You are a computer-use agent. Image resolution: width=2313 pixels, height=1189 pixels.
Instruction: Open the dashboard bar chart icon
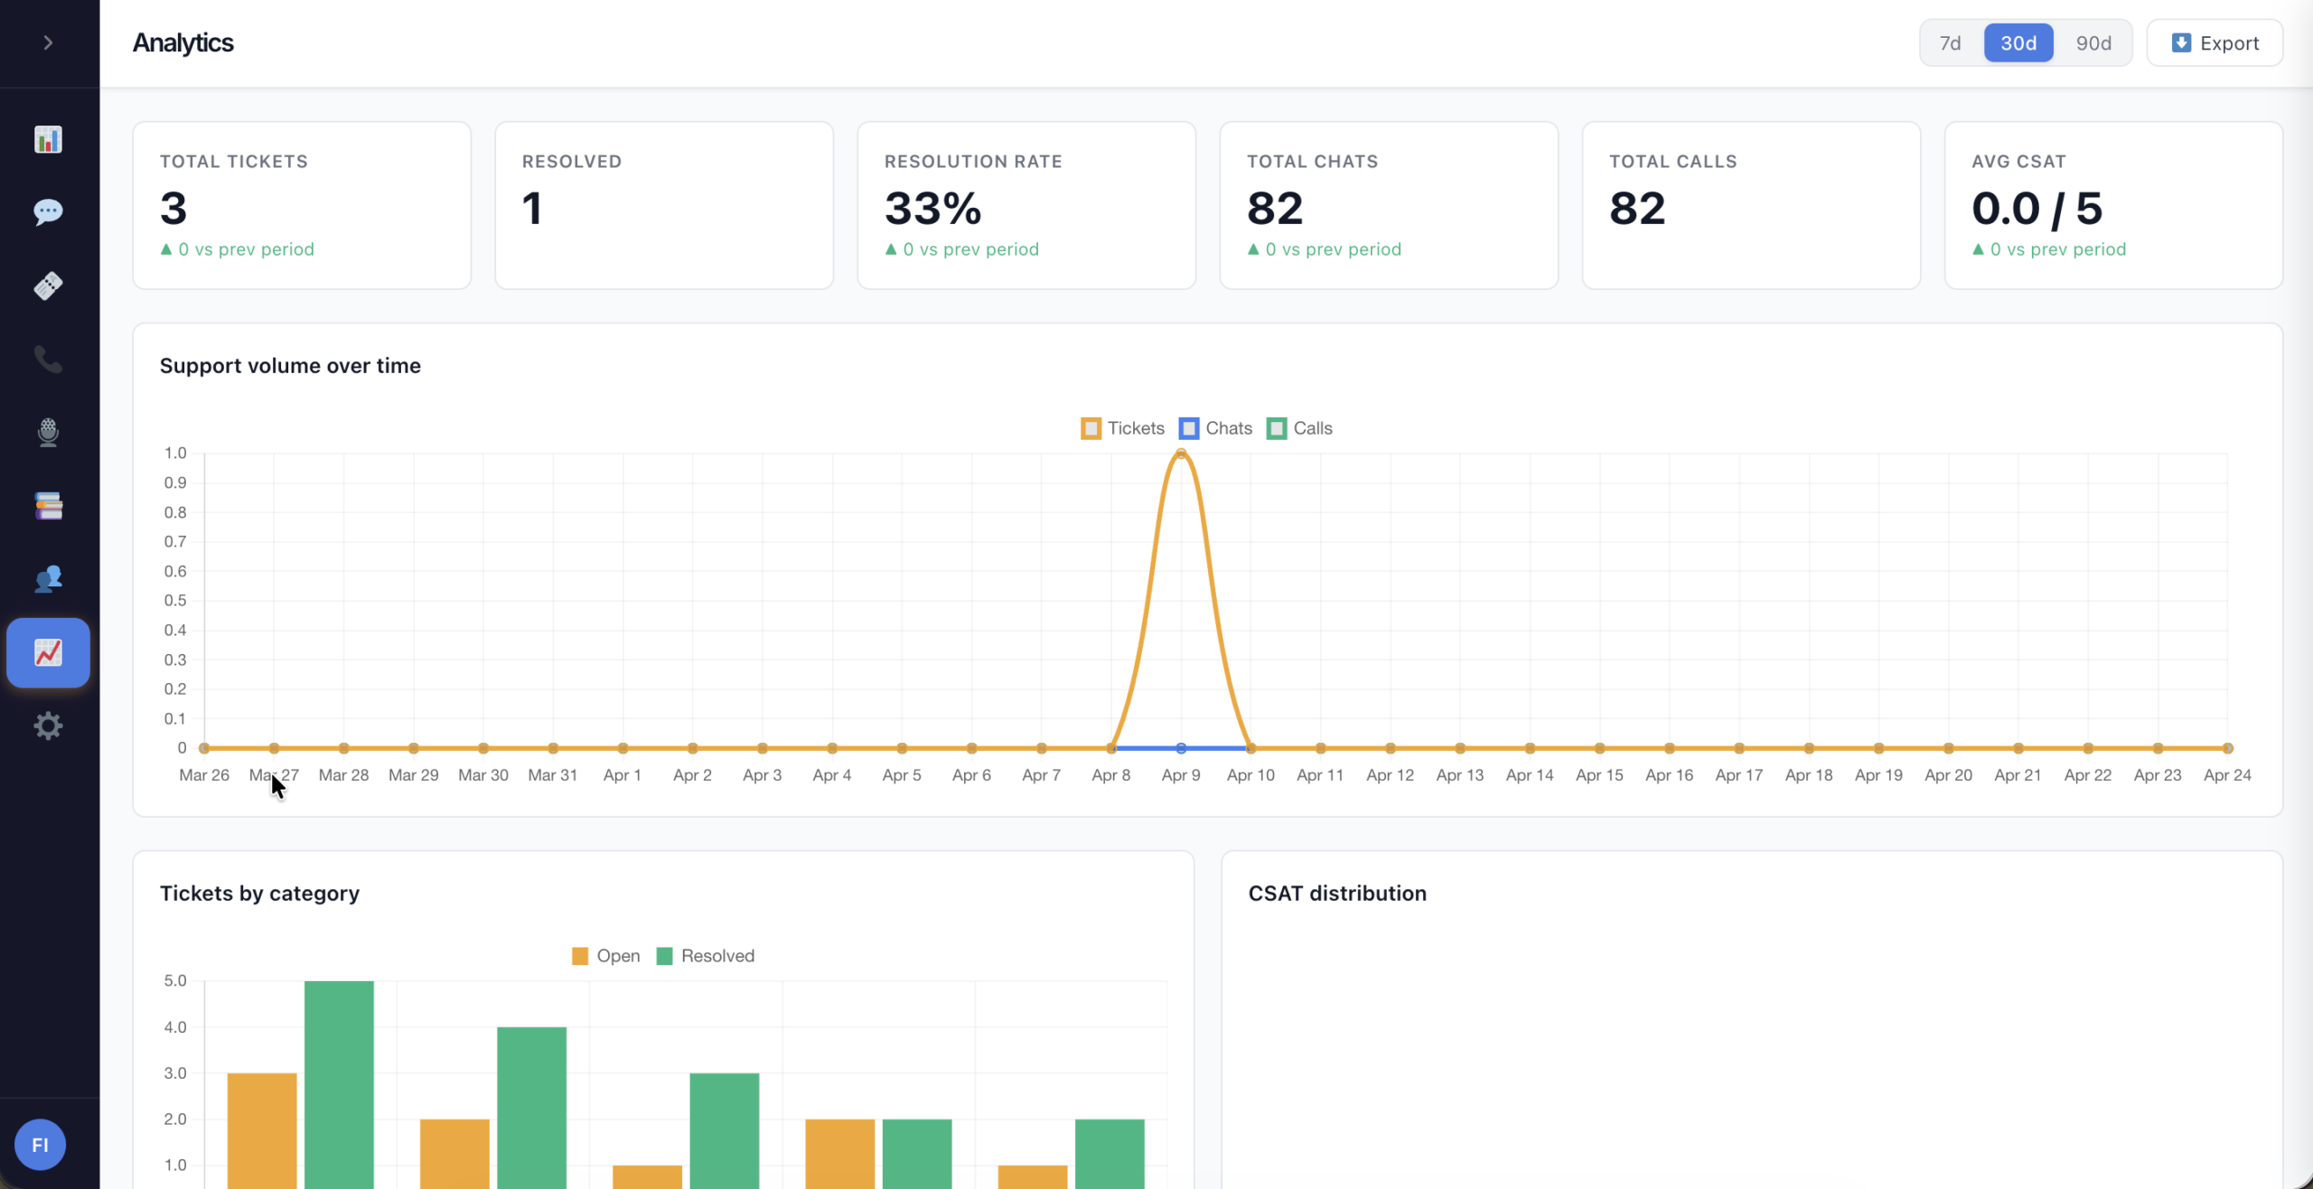coord(48,139)
